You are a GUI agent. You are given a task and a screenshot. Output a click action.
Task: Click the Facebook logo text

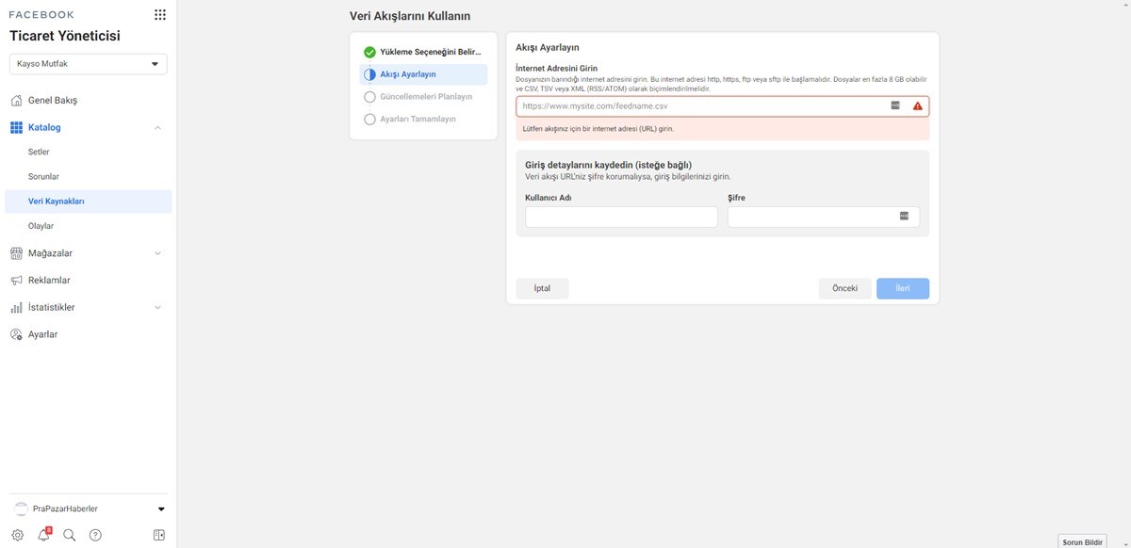[x=41, y=15]
